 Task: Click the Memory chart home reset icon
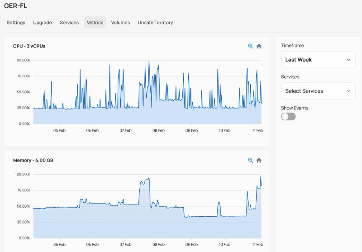(259, 160)
